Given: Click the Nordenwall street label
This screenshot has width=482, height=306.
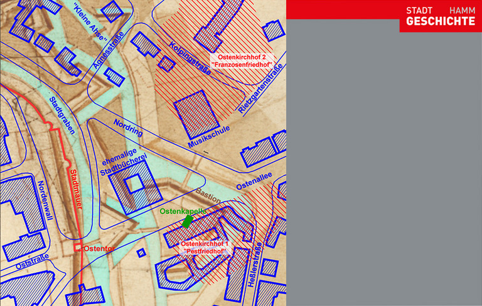Looking at the screenshot, I should point(45,200).
